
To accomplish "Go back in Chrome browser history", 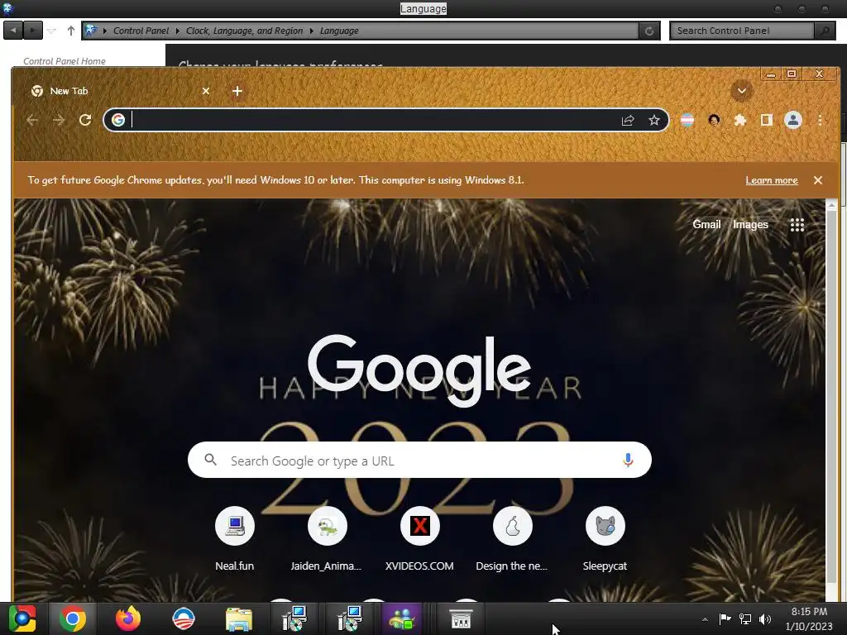I will click(32, 120).
